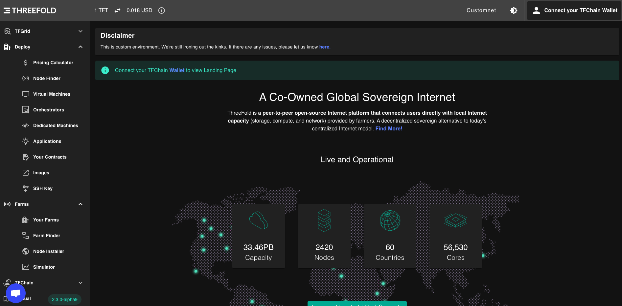
Task: Click the 2420 Nodes stat card
Action: click(x=324, y=236)
